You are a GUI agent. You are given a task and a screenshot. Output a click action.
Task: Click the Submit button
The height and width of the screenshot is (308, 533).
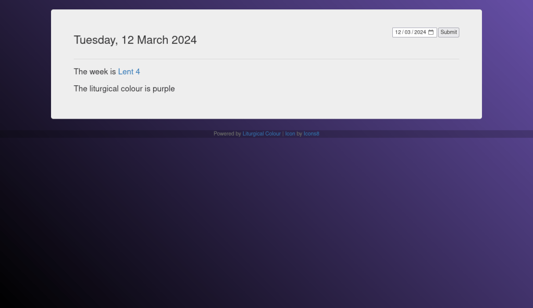coord(448,32)
